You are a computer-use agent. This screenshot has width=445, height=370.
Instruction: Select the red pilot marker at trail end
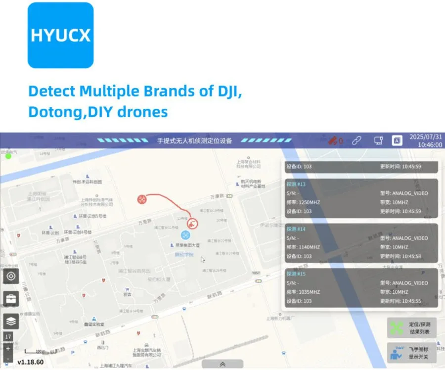click(192, 224)
